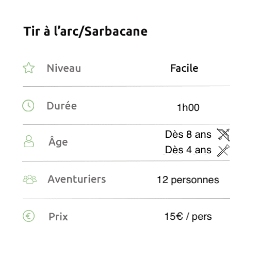Click the divider line below Niveau row
The image size is (258, 258).
click(126, 86)
